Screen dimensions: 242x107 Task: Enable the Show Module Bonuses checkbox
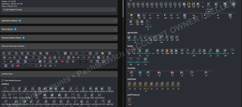(3, 81)
